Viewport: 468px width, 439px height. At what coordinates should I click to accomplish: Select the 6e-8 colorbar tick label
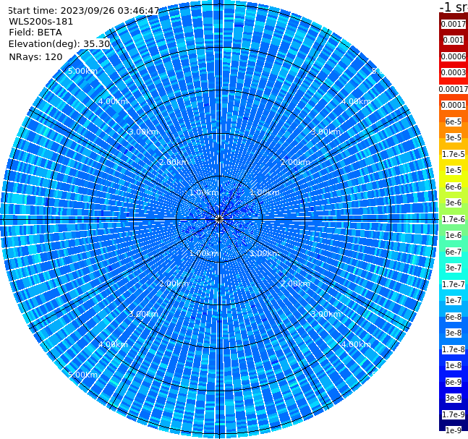(x=454, y=317)
